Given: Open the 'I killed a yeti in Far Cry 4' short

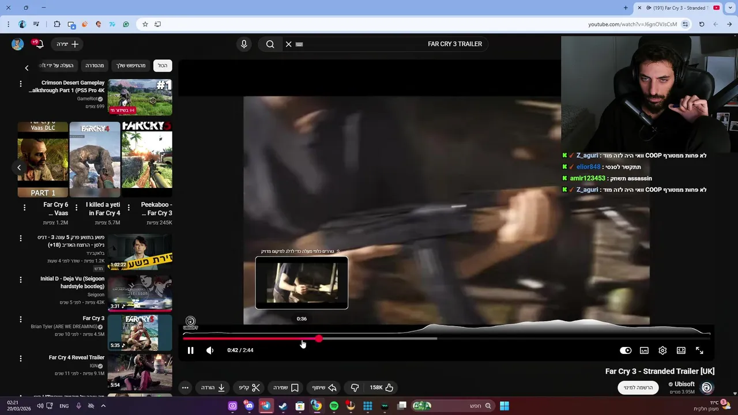Looking at the screenshot, I should click(95, 159).
